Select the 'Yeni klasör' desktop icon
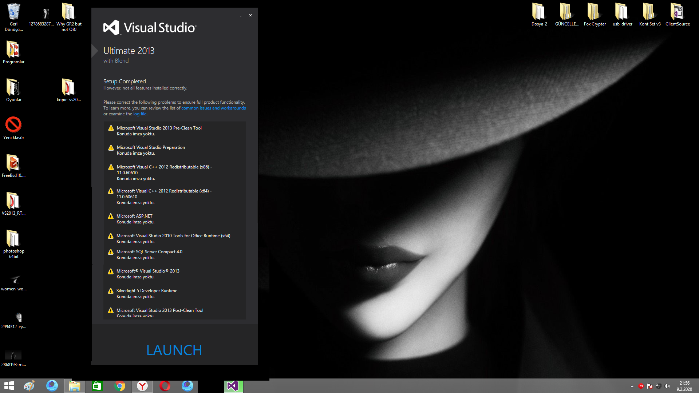Screen dimensions: 699x393 pyautogui.click(x=13, y=128)
